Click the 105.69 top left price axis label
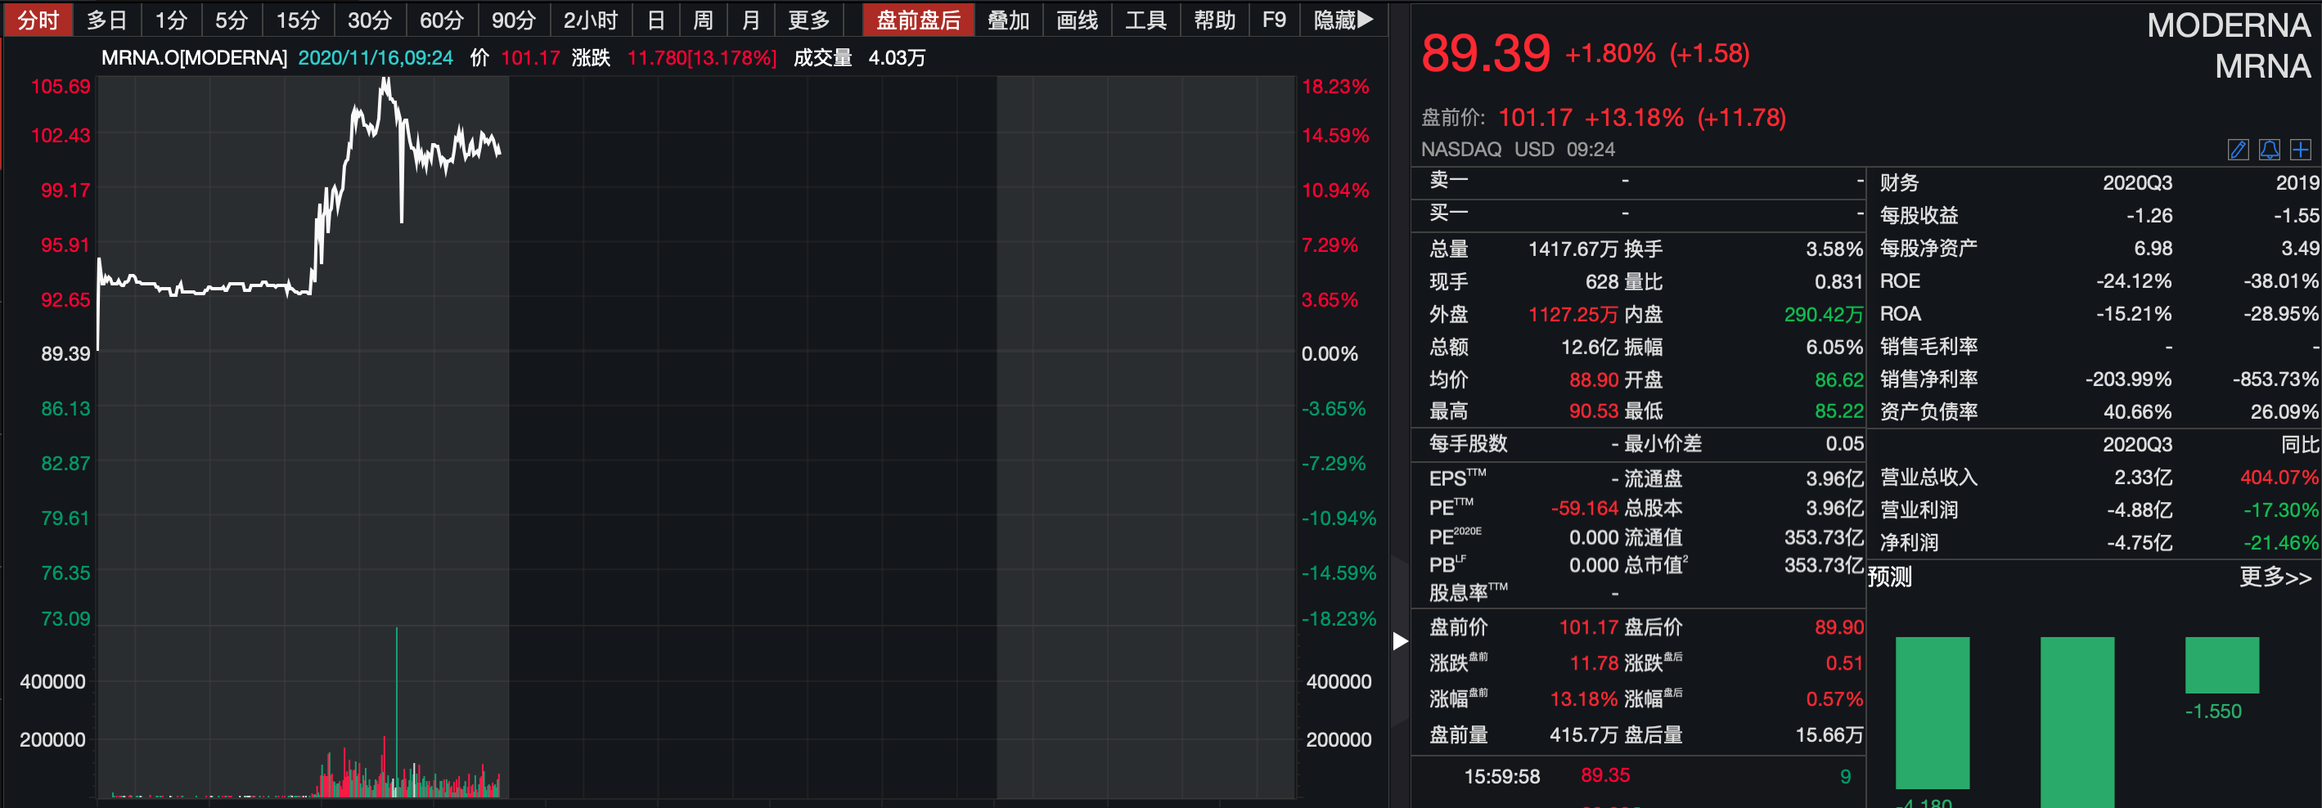 click(x=61, y=88)
